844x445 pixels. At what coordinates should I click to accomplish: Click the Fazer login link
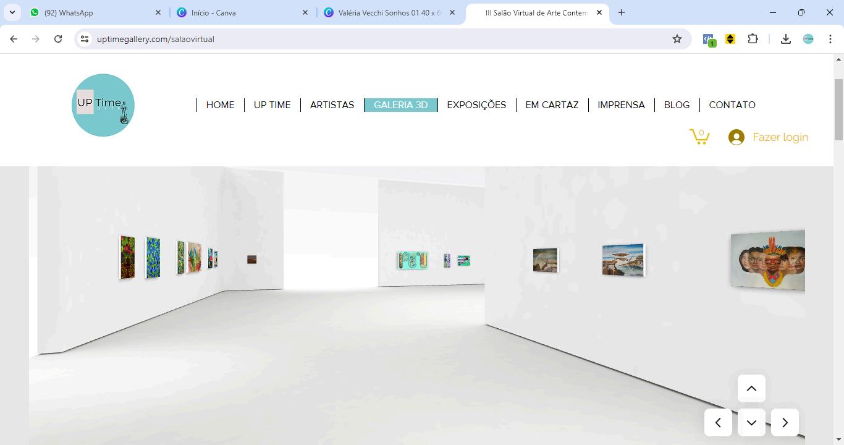pyautogui.click(x=780, y=137)
